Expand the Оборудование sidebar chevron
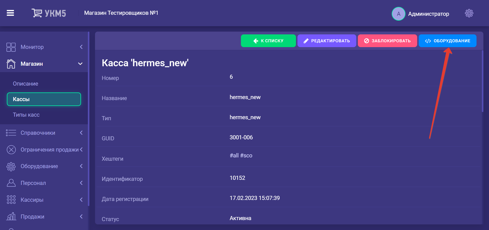This screenshot has width=489, height=230. (81, 166)
